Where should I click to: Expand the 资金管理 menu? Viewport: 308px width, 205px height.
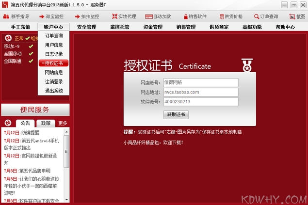153,27
